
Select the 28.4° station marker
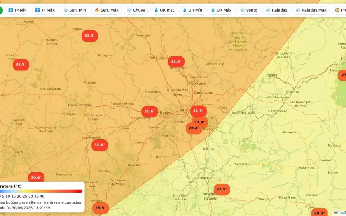[x=194, y=128]
